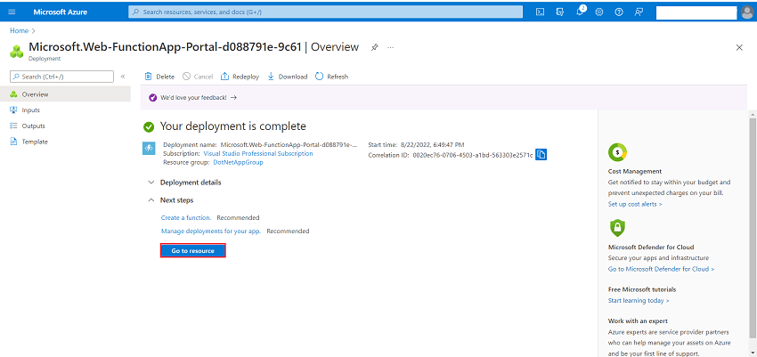Click the Cost Management icon
Screen dimensions: 757x357
[617, 152]
